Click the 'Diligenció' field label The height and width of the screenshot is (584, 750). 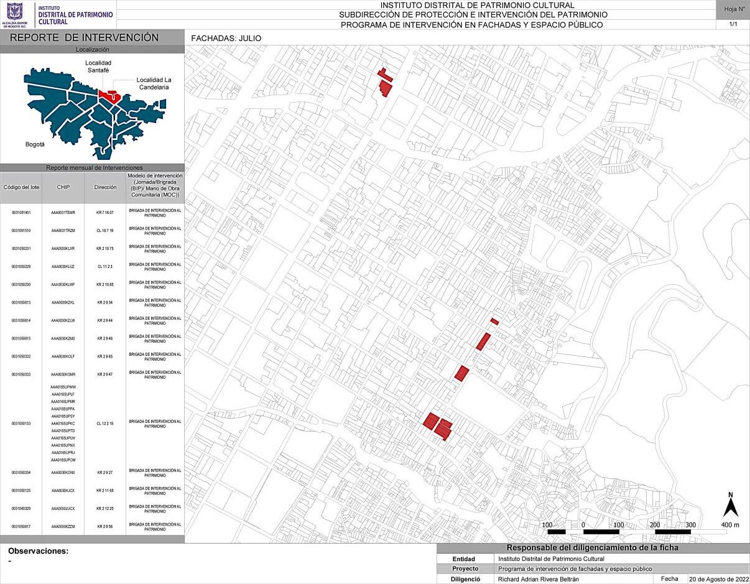click(x=466, y=579)
